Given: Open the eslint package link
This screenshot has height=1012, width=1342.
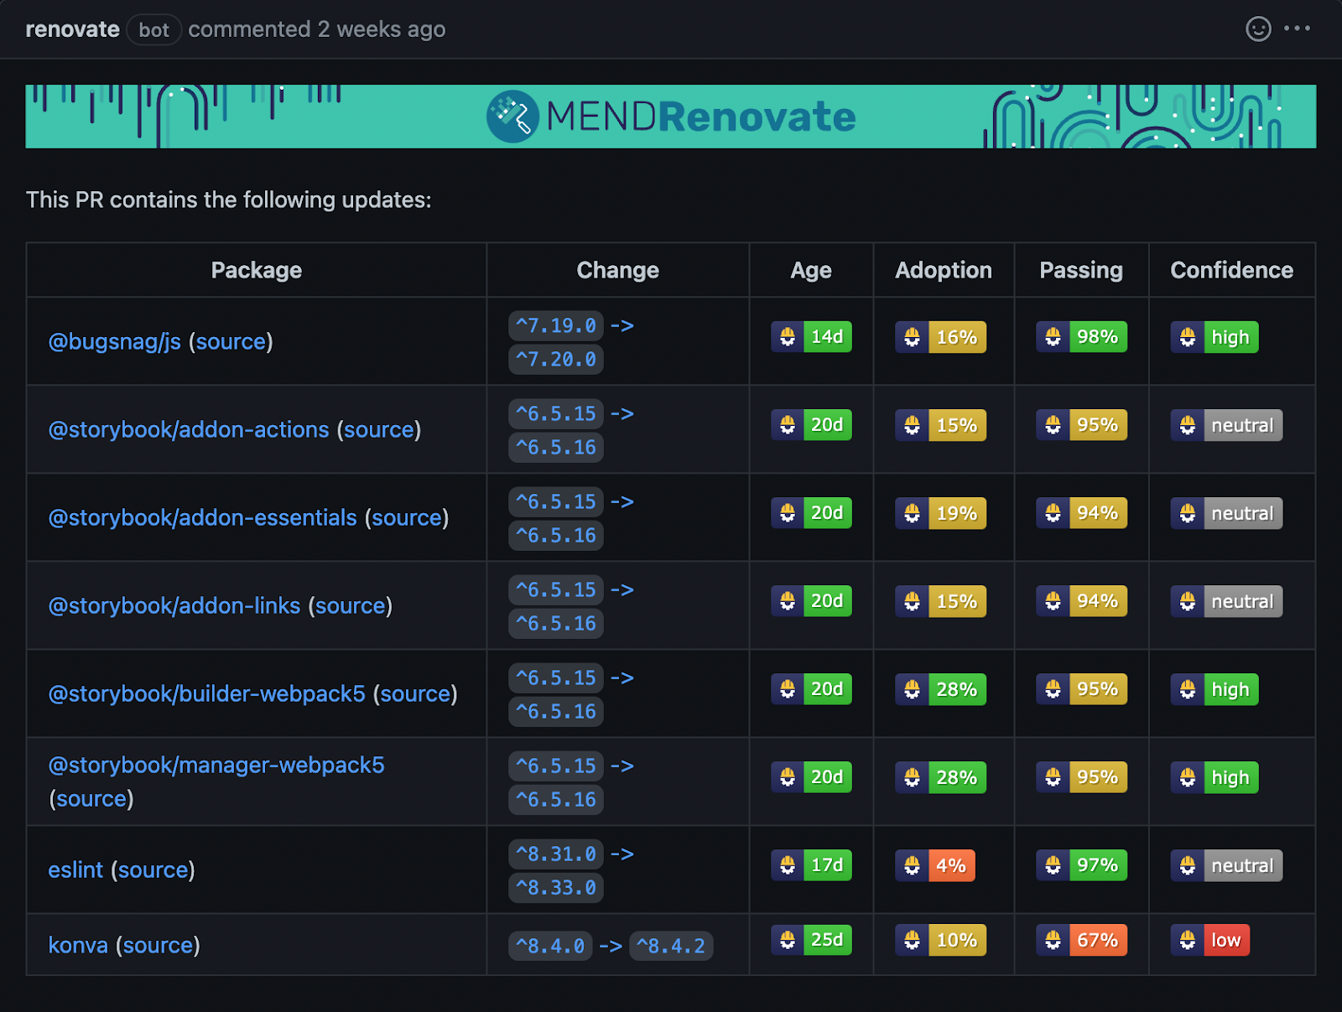Looking at the screenshot, I should (75, 869).
